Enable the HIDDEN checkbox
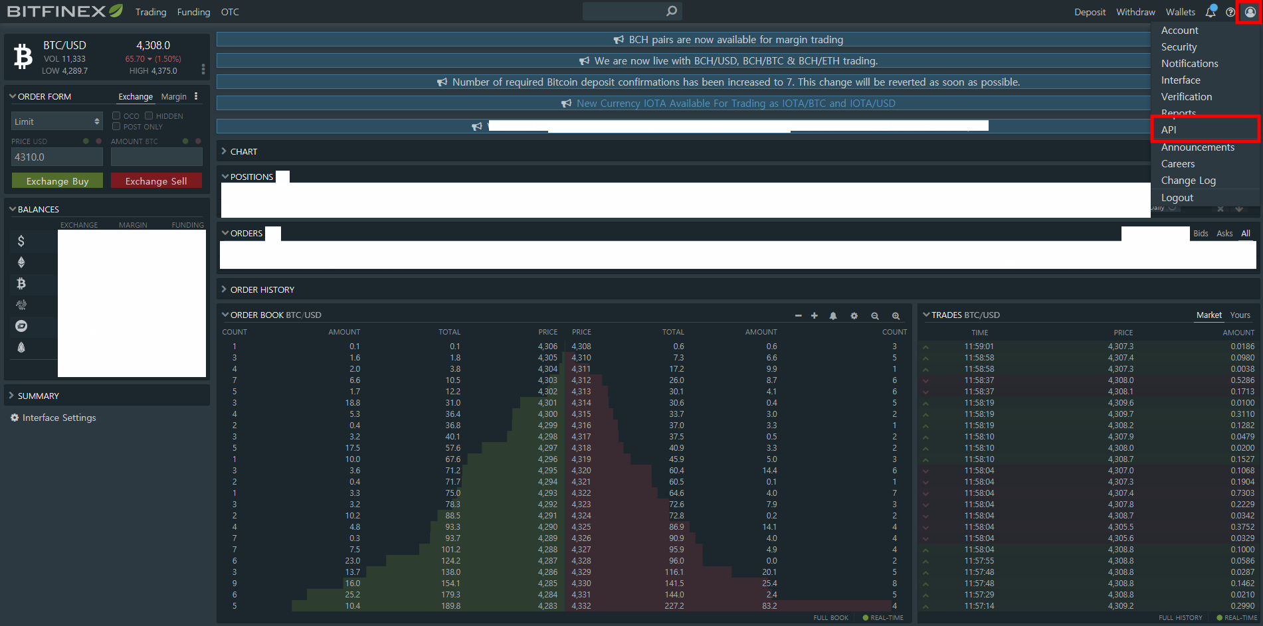The width and height of the screenshot is (1263, 626). coord(149,116)
